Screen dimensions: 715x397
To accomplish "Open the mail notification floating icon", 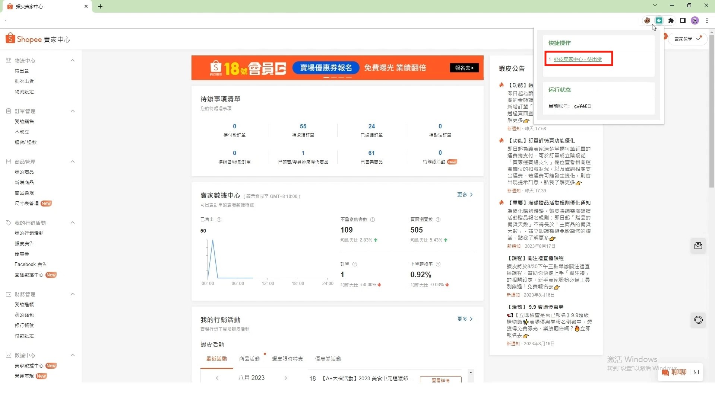I will (x=698, y=246).
